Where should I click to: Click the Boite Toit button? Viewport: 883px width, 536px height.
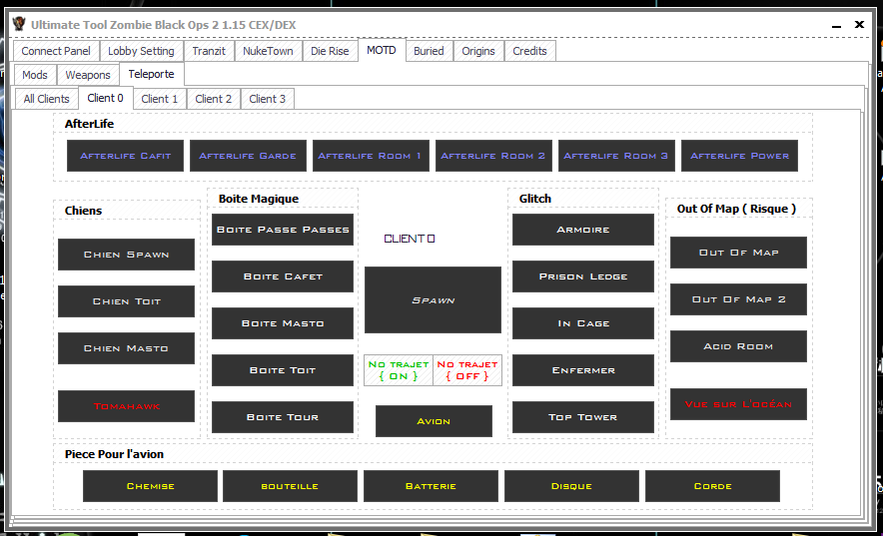coord(283,370)
